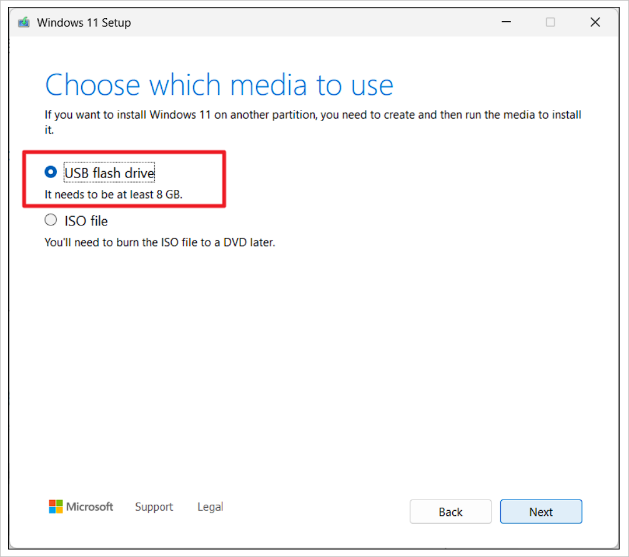Click the disabled maximize button
This screenshot has height=557, width=629.
point(550,22)
